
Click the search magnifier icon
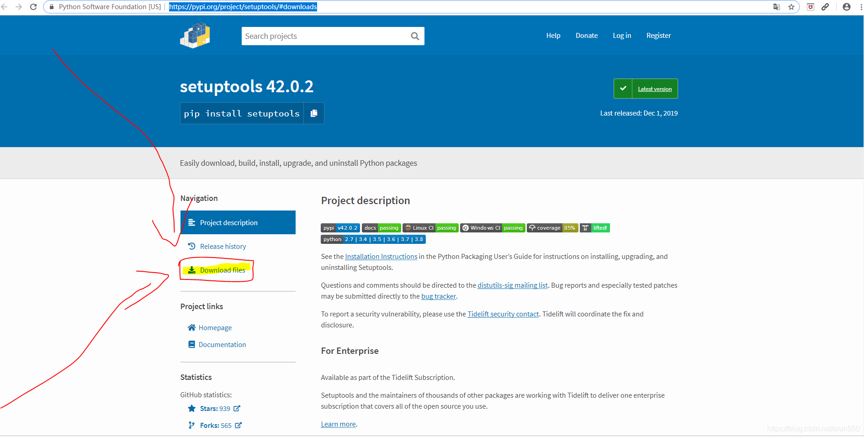(415, 36)
